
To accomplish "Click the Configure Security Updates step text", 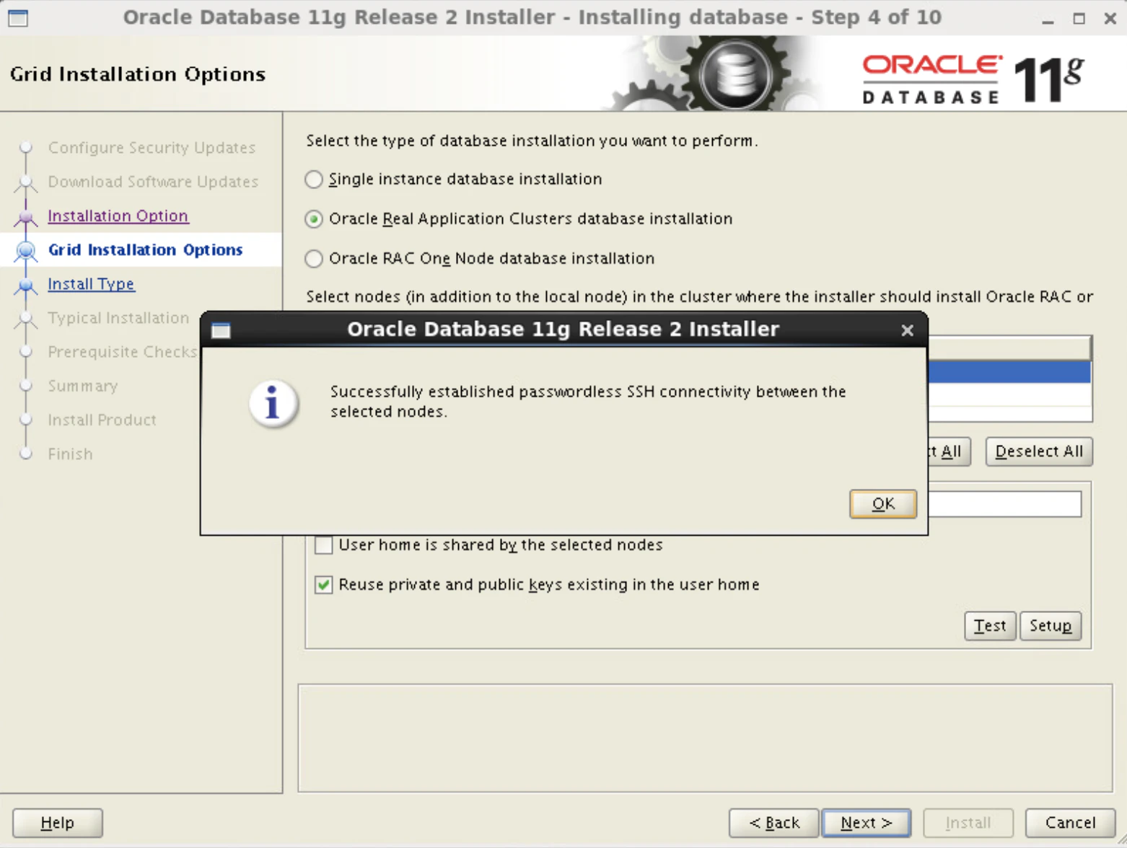I will click(x=152, y=148).
